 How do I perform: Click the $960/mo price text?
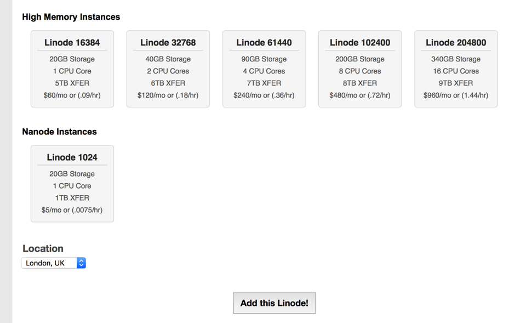(455, 95)
